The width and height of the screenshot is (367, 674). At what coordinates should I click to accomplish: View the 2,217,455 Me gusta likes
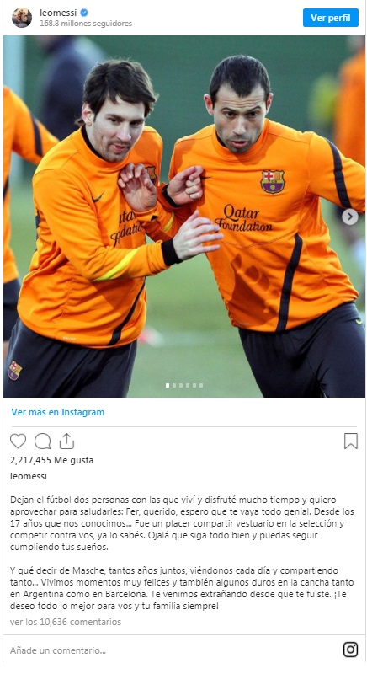(x=52, y=460)
